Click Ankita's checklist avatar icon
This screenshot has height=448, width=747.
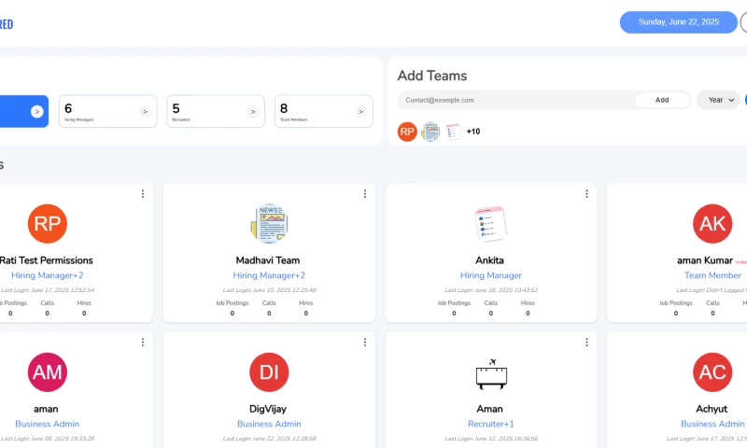[490, 224]
